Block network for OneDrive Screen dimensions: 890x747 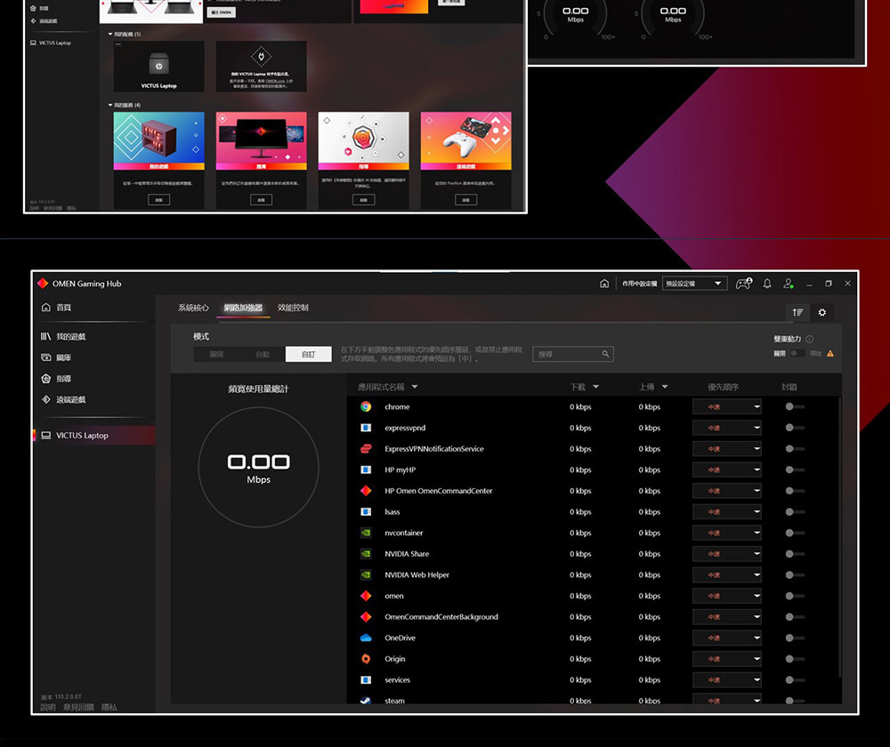(x=795, y=638)
